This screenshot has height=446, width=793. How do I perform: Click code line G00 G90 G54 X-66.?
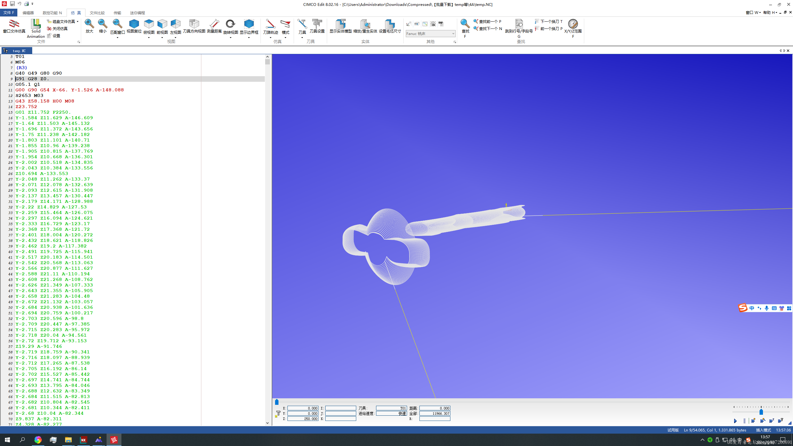[70, 90]
